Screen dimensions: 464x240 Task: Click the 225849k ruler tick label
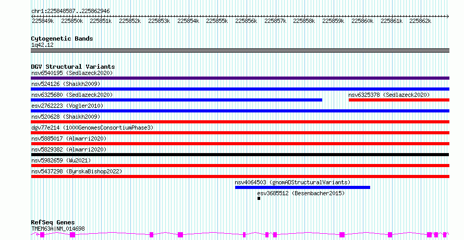43,21
